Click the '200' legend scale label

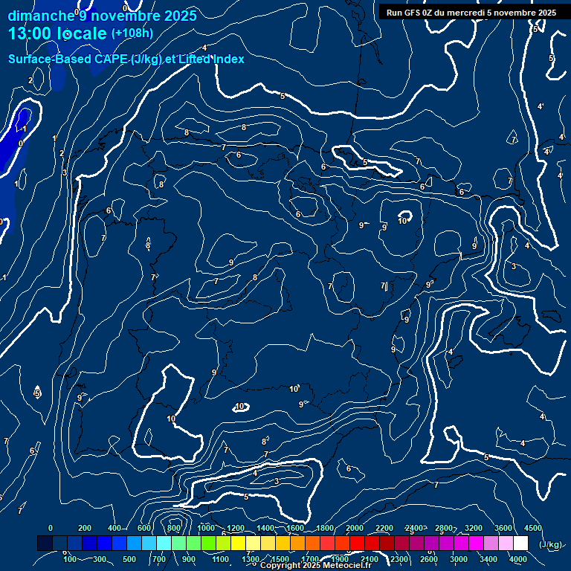tap(85, 528)
